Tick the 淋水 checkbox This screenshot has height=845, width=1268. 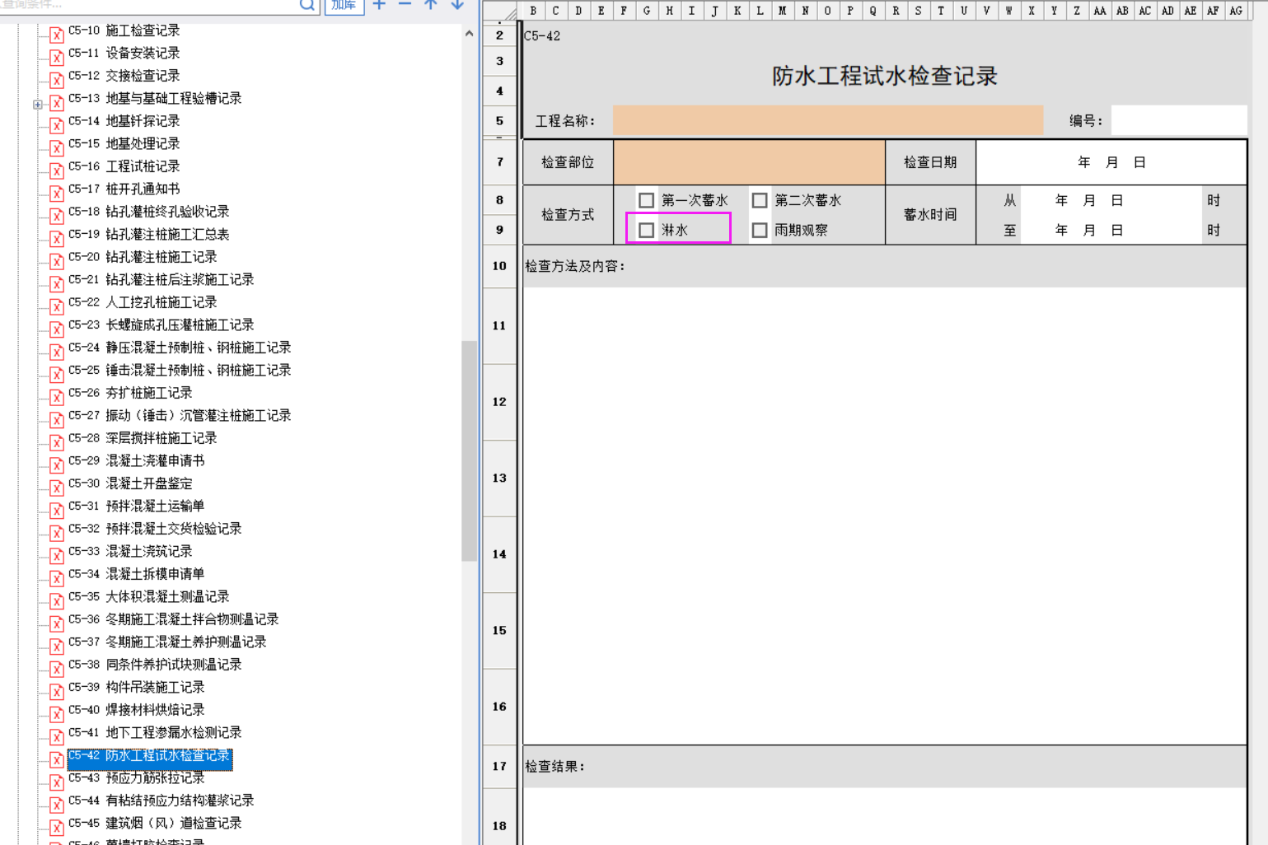click(x=647, y=230)
